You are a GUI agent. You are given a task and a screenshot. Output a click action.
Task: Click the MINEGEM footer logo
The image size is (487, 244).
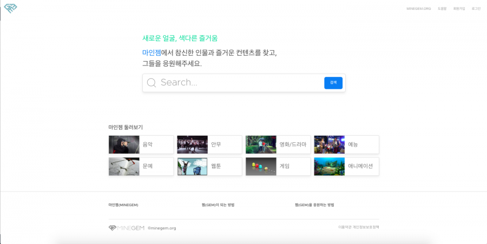(x=127, y=228)
